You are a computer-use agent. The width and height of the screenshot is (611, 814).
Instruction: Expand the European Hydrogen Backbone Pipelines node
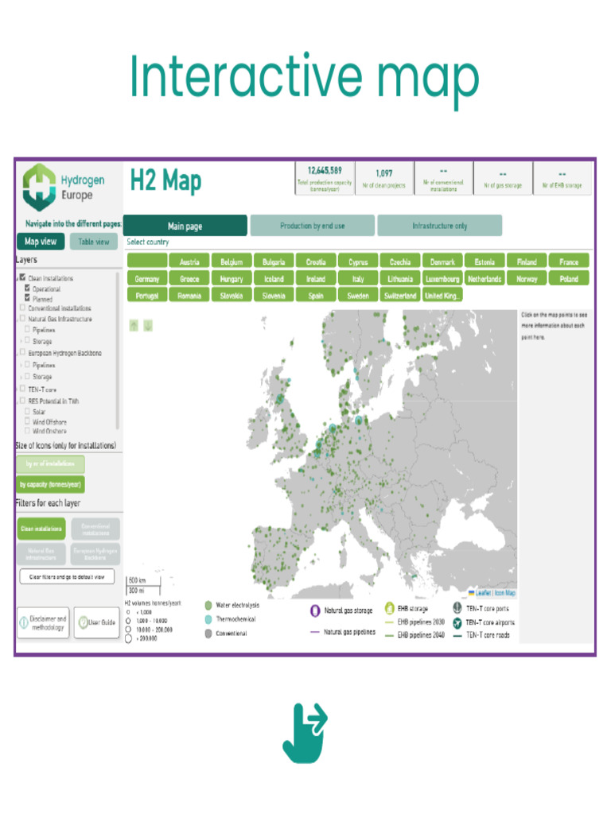[21, 366]
